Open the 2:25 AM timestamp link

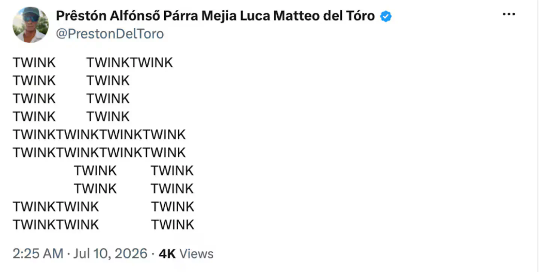click(38, 254)
